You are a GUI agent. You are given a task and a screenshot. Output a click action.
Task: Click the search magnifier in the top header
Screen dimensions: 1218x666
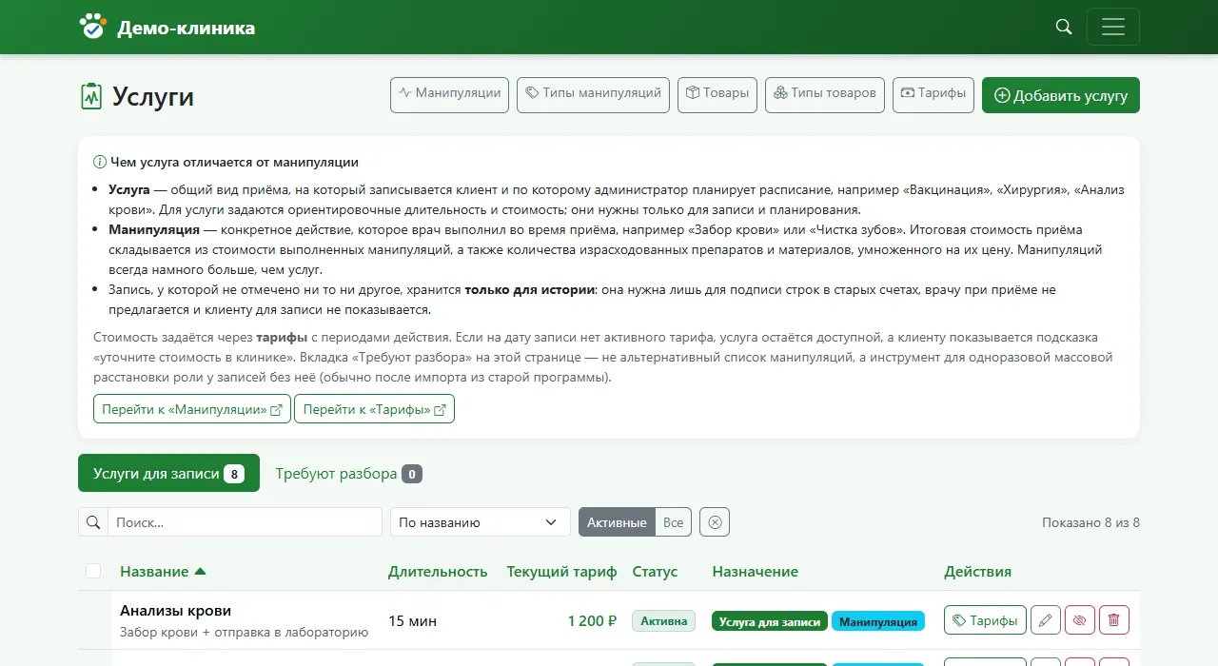click(1064, 27)
